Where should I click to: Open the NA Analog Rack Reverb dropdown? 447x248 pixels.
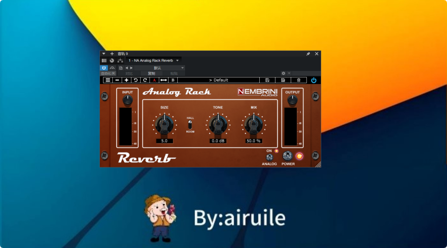click(x=153, y=61)
